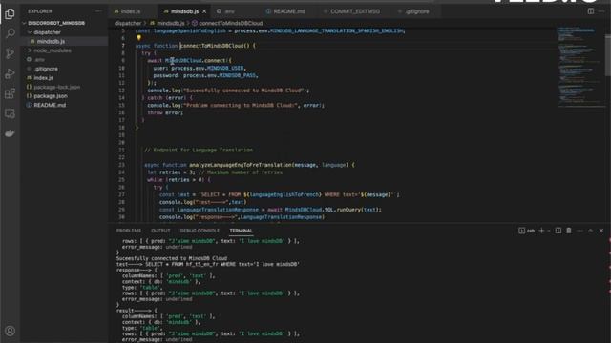Open the Run and Debug view
This screenshot has height=343, width=611.
[10, 73]
